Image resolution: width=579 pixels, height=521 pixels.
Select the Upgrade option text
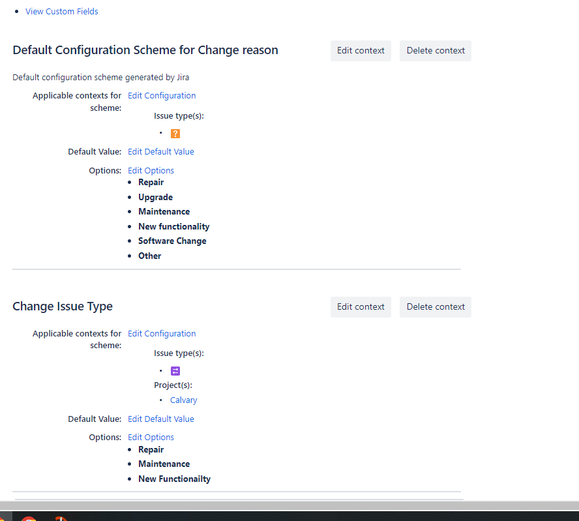(155, 197)
